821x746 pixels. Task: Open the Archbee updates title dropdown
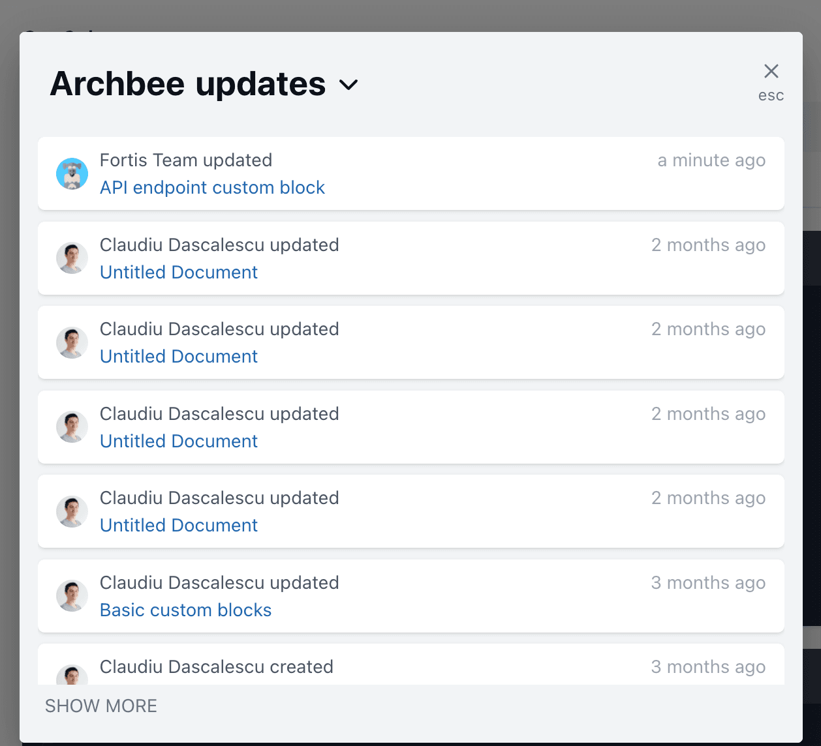188,84
